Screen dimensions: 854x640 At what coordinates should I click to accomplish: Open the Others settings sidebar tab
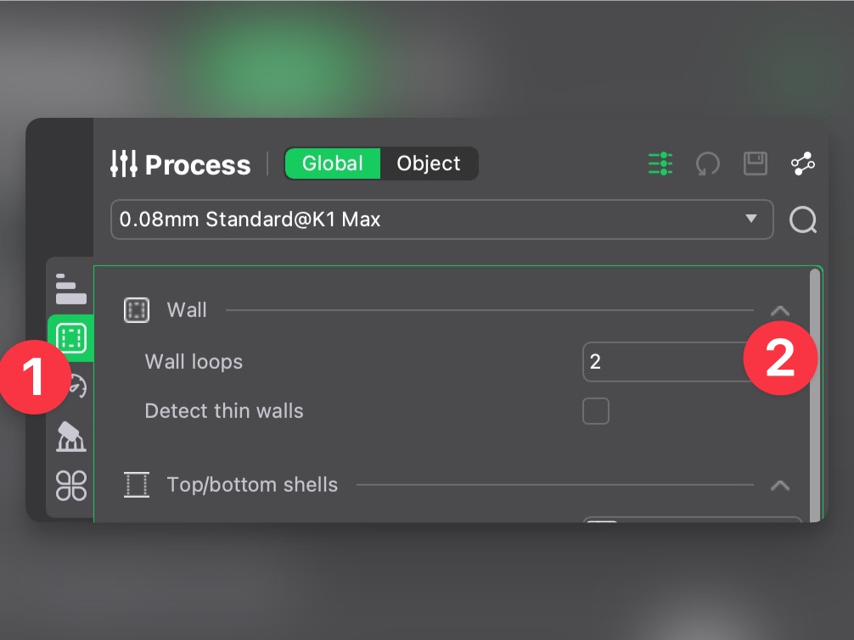coord(71,485)
